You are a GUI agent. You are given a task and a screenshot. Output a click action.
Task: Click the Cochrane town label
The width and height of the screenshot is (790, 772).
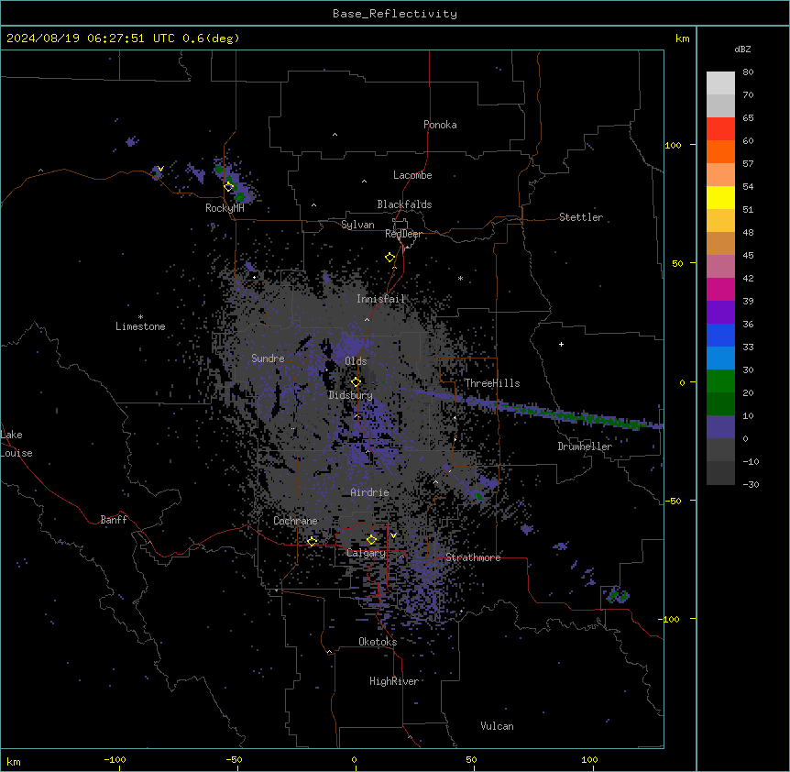pos(295,521)
